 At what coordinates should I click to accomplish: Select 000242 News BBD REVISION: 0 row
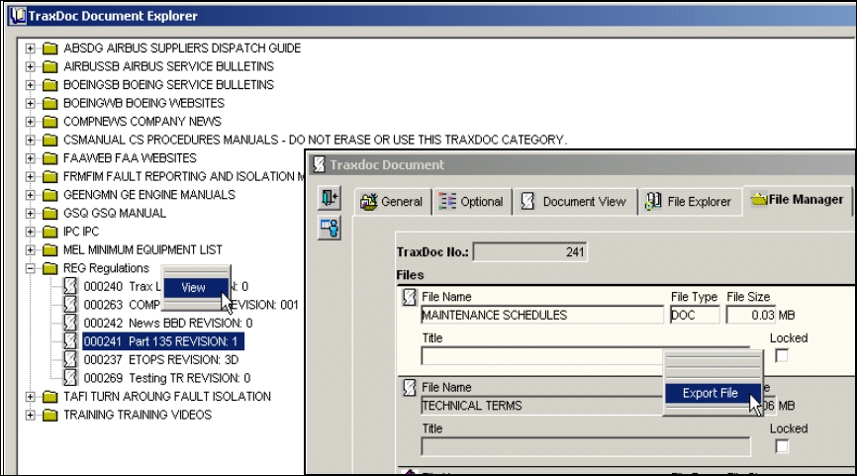tap(168, 323)
